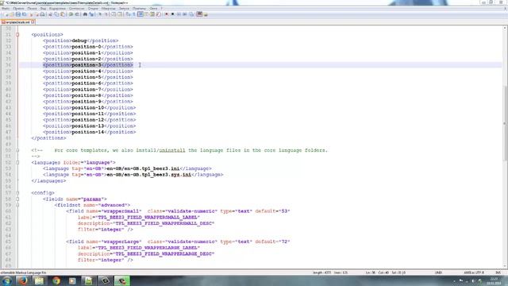Viewport: 508px width, 286px height.
Task: Collapse the config block fold marker
Action: pos(17,193)
